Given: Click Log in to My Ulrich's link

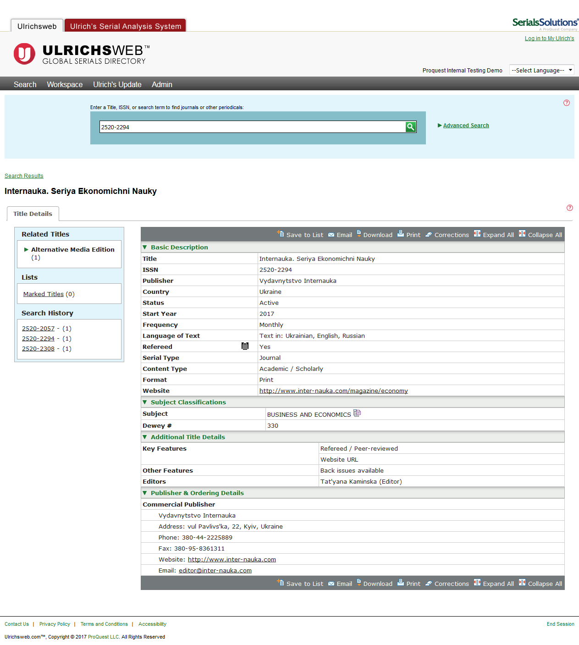Looking at the screenshot, I should pyautogui.click(x=550, y=39).
